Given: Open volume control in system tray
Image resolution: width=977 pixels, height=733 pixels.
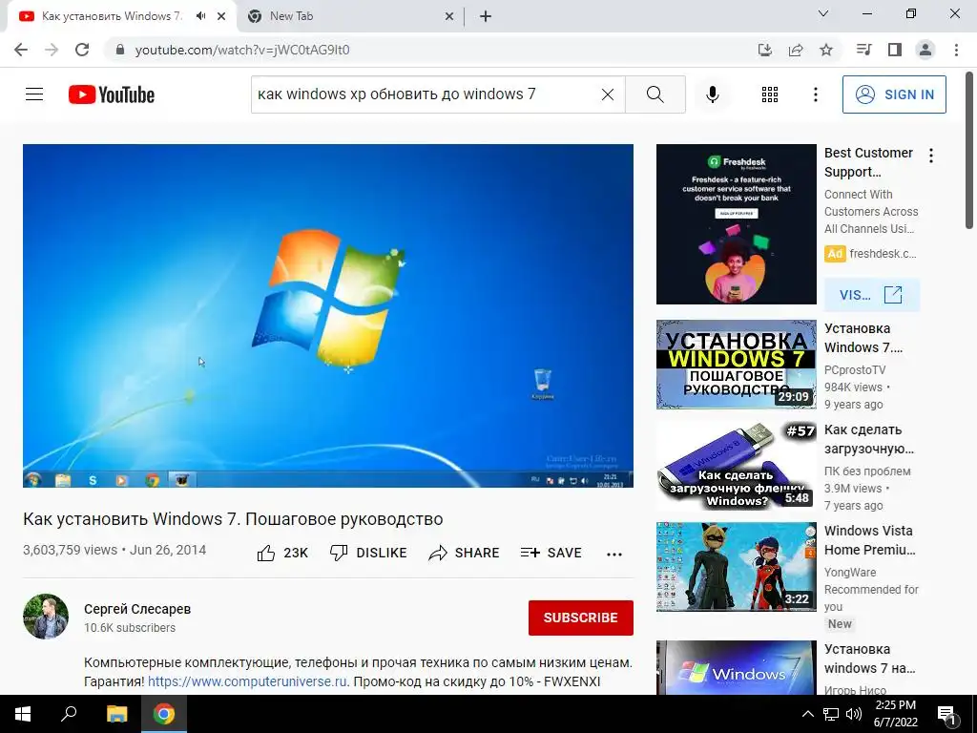Looking at the screenshot, I should click(x=854, y=714).
